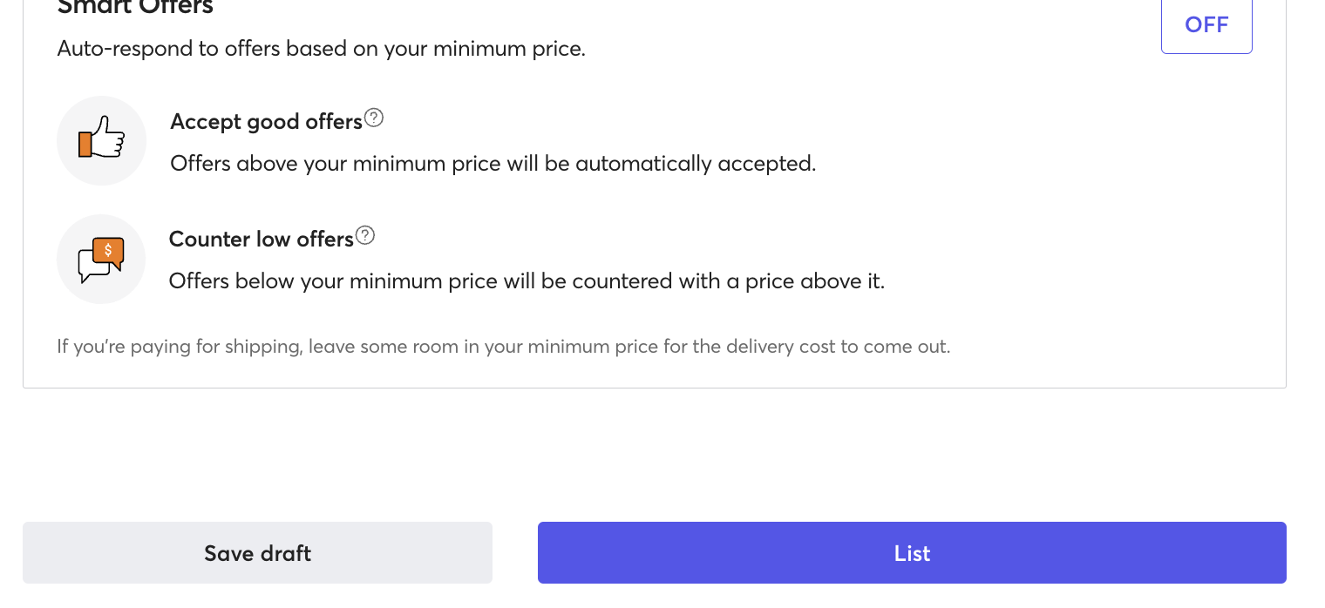Open help tooltip beside Counter low offers
This screenshot has height=608, width=1325.
coord(365,235)
